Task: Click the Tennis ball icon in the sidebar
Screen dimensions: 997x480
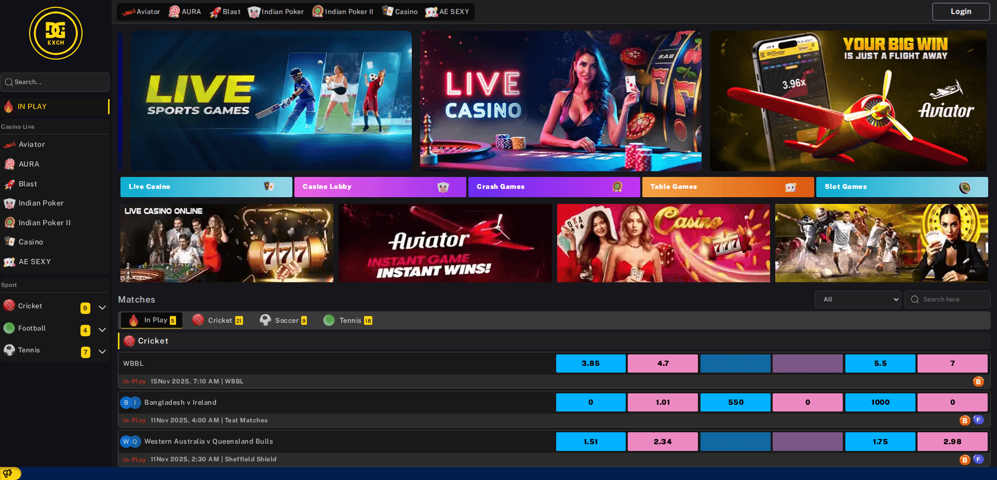Action: (x=8, y=349)
